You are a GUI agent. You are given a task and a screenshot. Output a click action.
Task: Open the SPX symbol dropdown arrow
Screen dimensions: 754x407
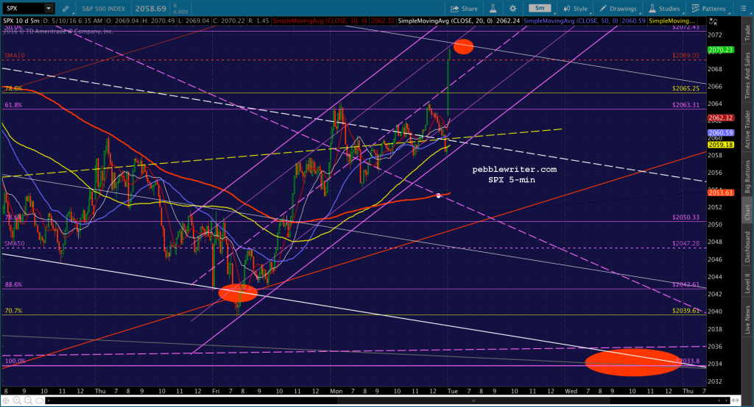49,9
